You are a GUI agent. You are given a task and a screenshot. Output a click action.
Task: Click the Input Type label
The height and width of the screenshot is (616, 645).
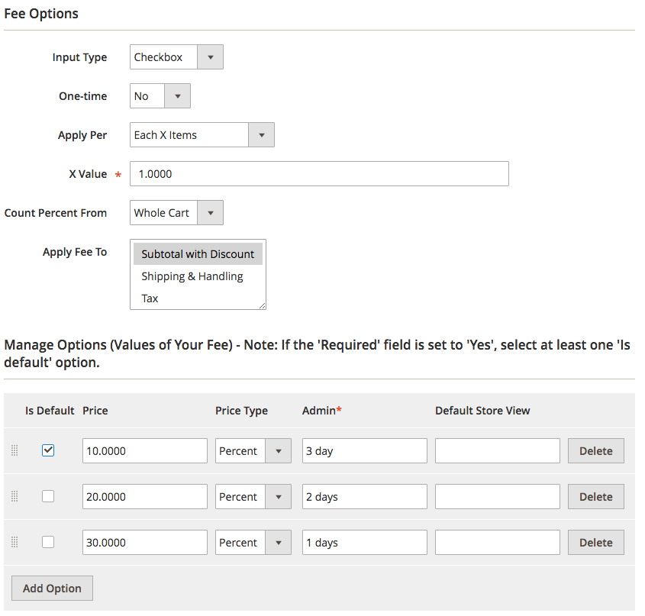80,57
